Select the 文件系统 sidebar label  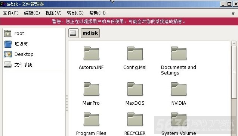pos(24,65)
